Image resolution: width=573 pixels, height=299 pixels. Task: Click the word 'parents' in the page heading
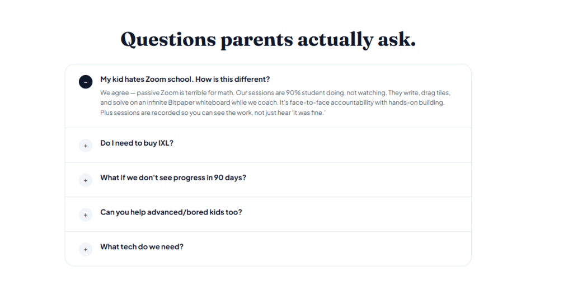tap(256, 40)
